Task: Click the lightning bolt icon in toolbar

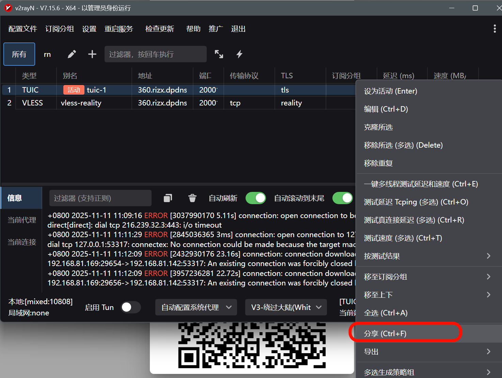Action: point(239,54)
